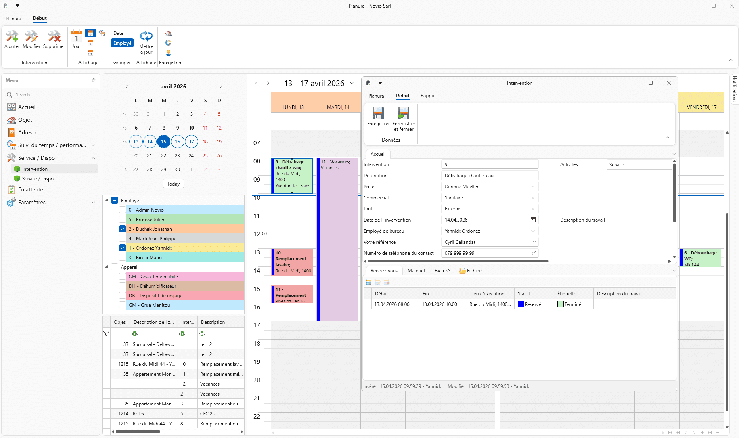Open Accueil in the side menu

27,107
